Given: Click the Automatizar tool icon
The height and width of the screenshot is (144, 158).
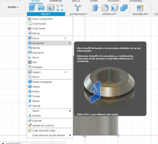Looking at the screenshot, I should [x=77, y=8].
